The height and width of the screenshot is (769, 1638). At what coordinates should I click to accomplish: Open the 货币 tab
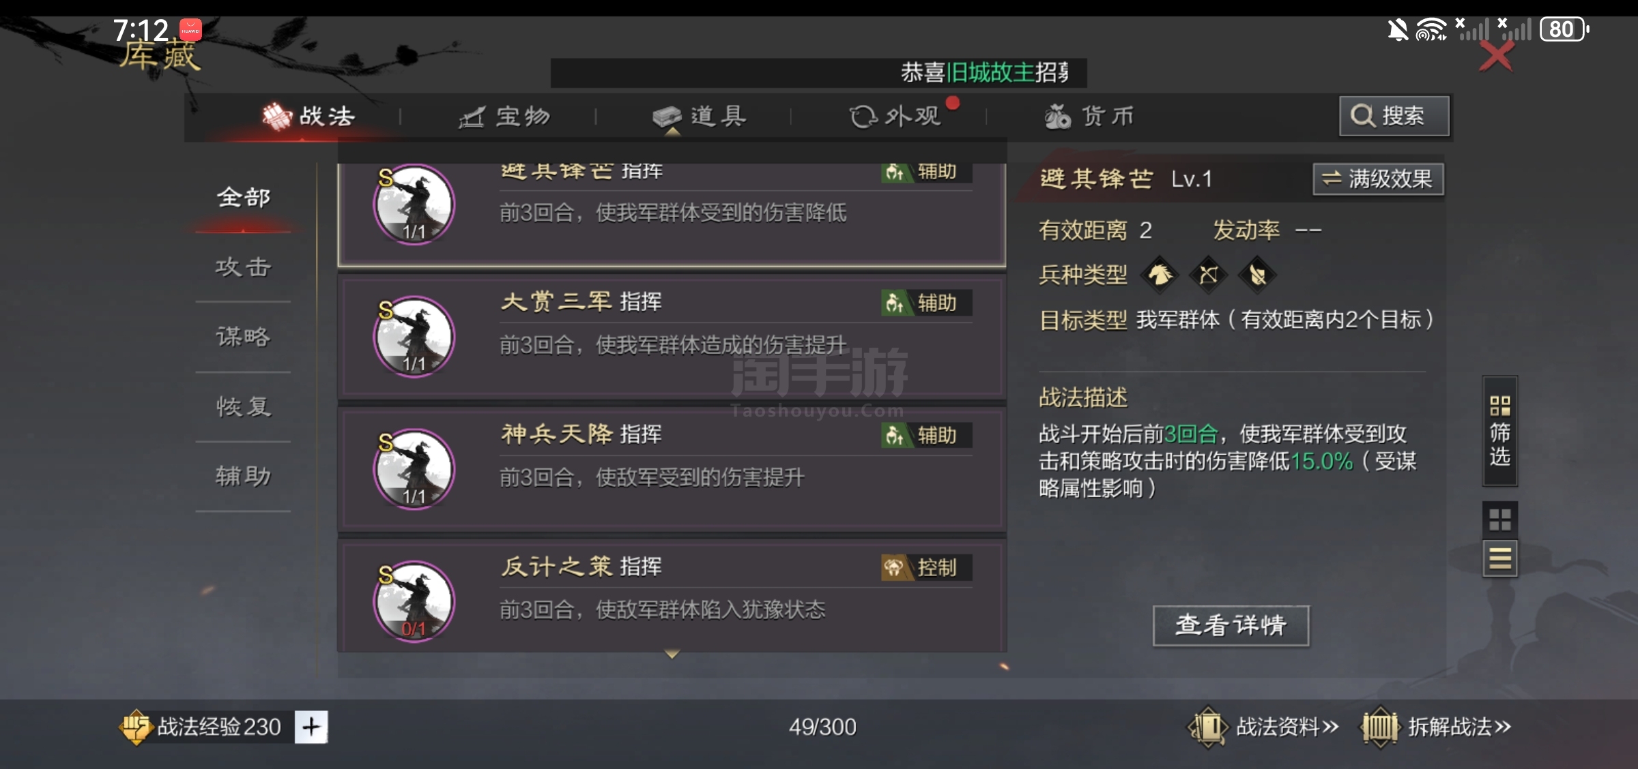point(1089,117)
